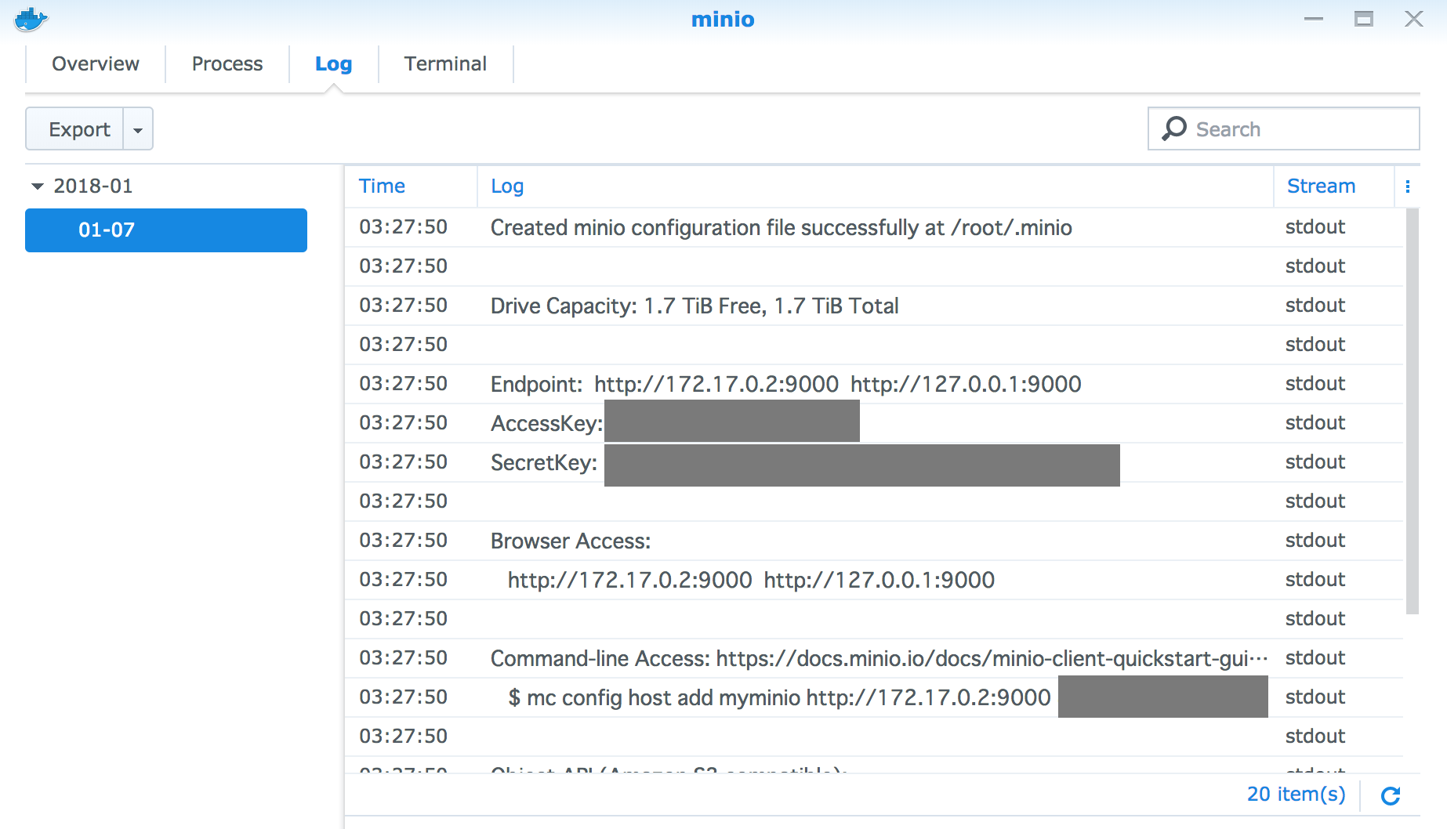
Task: Click the log list vertical scrollbar
Action: [x=1413, y=411]
